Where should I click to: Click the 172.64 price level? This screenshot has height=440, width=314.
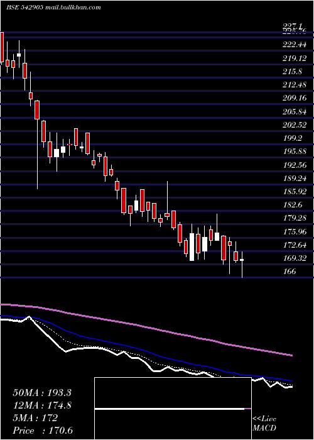295,245
